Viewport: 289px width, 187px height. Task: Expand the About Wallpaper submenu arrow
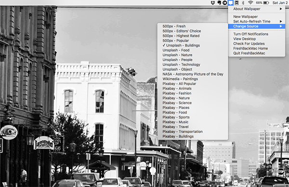point(281,9)
